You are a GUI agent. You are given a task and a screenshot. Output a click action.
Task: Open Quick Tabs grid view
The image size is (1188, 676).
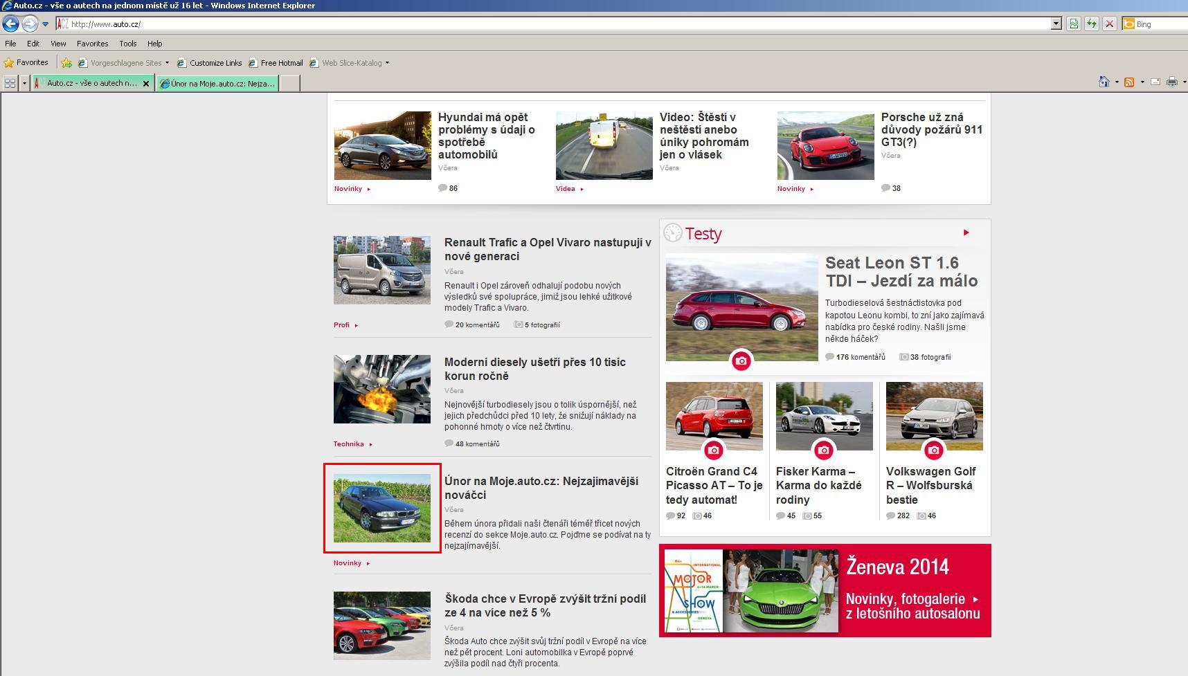(x=10, y=83)
